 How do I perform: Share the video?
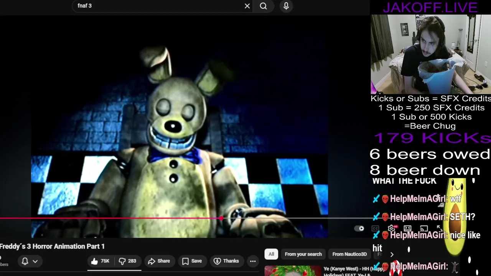pos(159,261)
